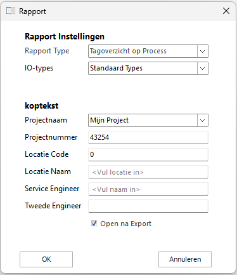Open the Rapport Type dropdown arrow
The width and height of the screenshot is (237, 275).
[203, 51]
